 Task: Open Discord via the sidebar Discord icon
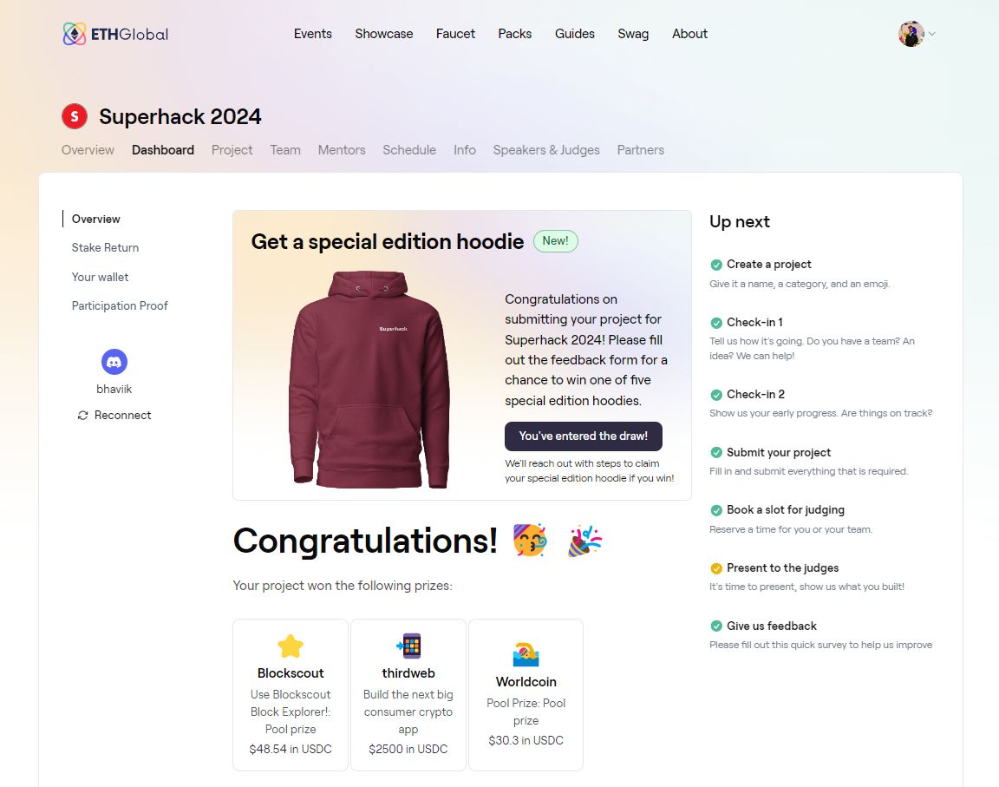(x=114, y=361)
